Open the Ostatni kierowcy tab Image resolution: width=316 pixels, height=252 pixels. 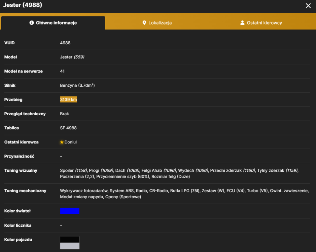pyautogui.click(x=261, y=23)
